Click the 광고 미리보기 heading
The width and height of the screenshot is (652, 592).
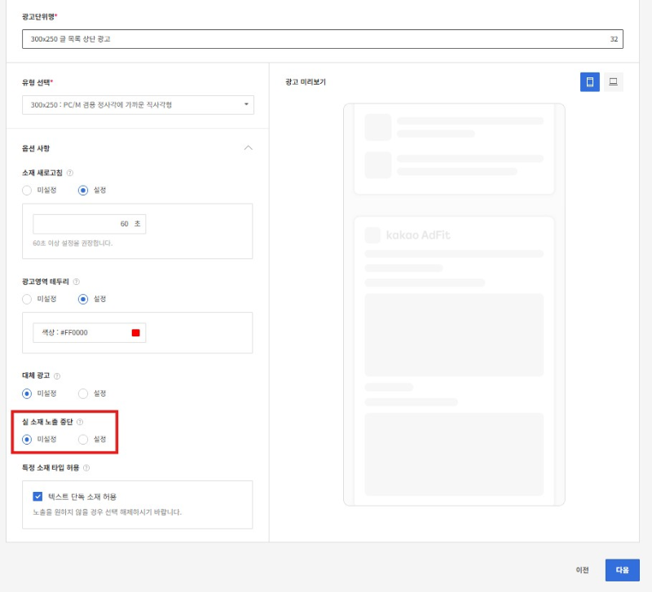point(305,82)
